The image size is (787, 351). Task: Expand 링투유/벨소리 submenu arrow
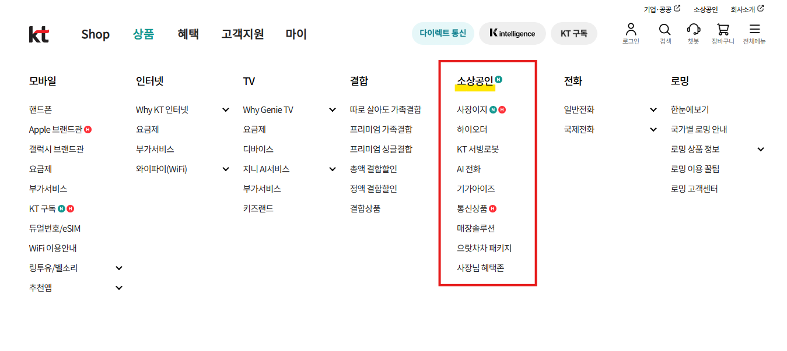click(x=119, y=268)
